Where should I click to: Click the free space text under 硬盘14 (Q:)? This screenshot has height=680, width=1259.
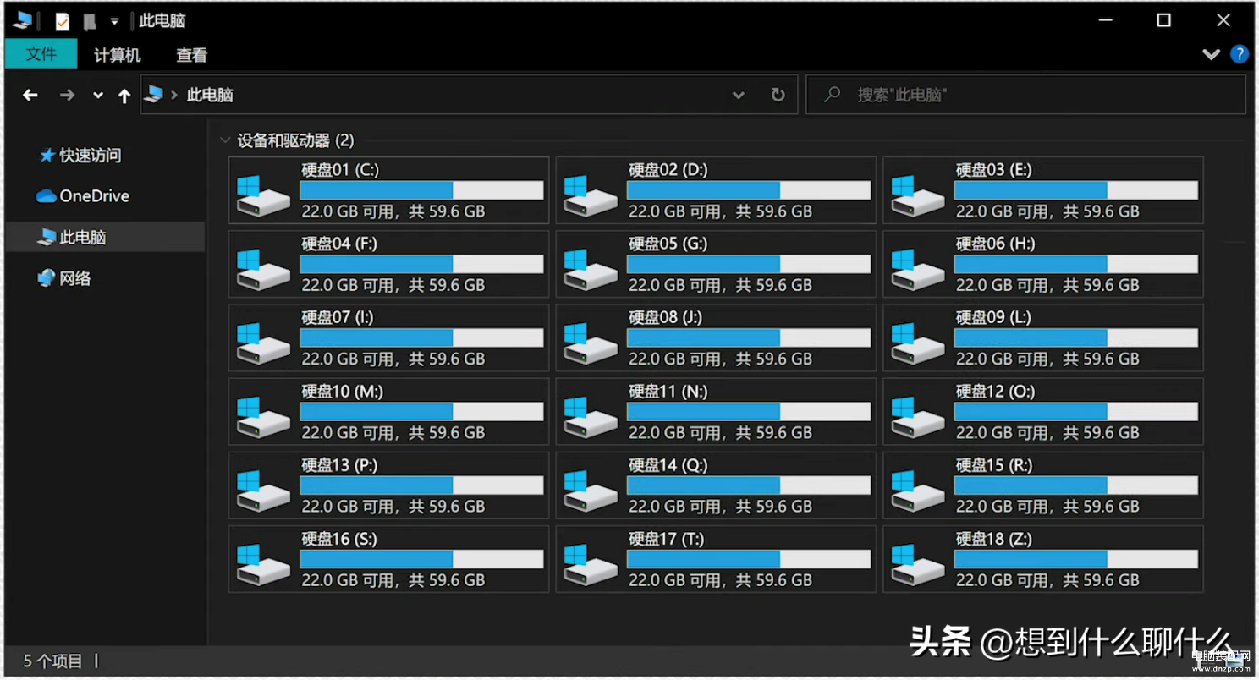(721, 507)
